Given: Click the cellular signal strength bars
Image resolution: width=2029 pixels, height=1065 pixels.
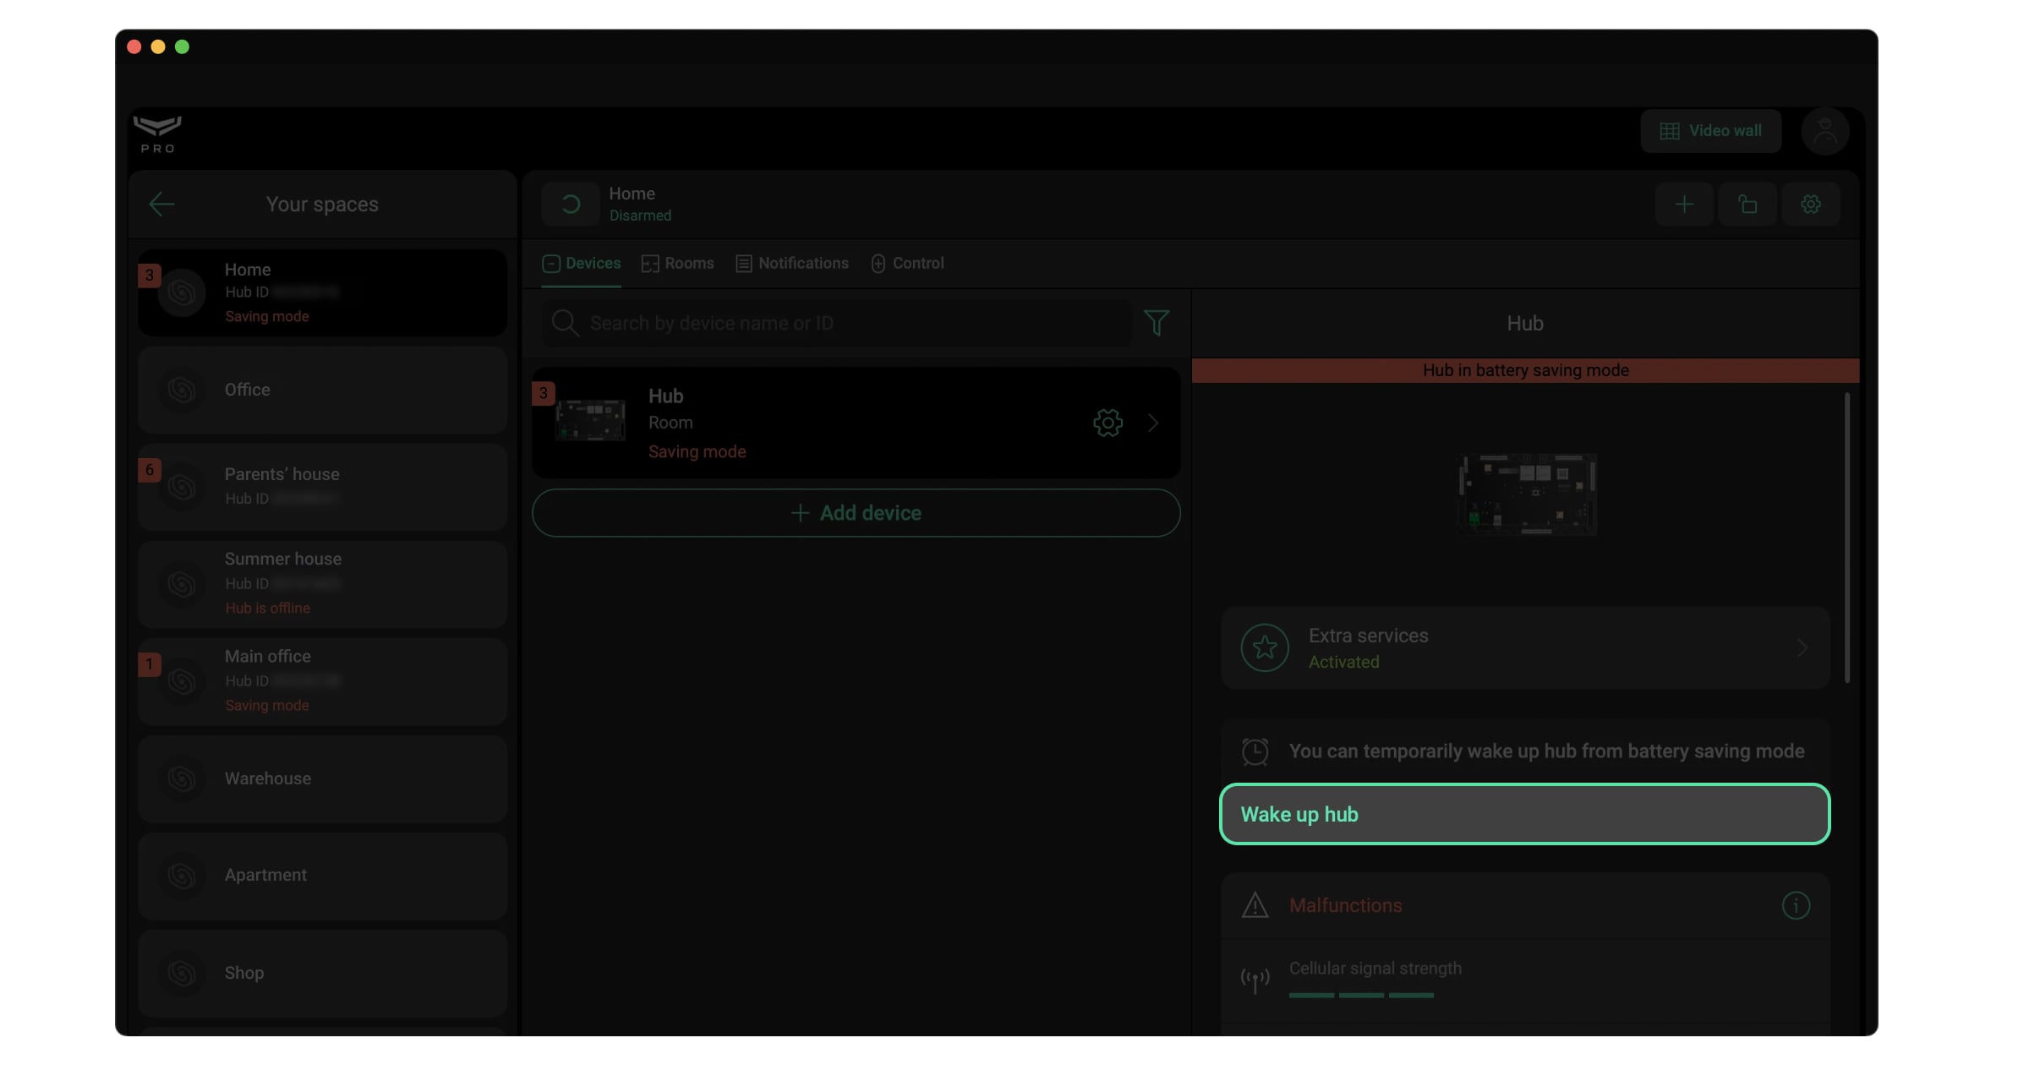Looking at the screenshot, I should click(1361, 996).
